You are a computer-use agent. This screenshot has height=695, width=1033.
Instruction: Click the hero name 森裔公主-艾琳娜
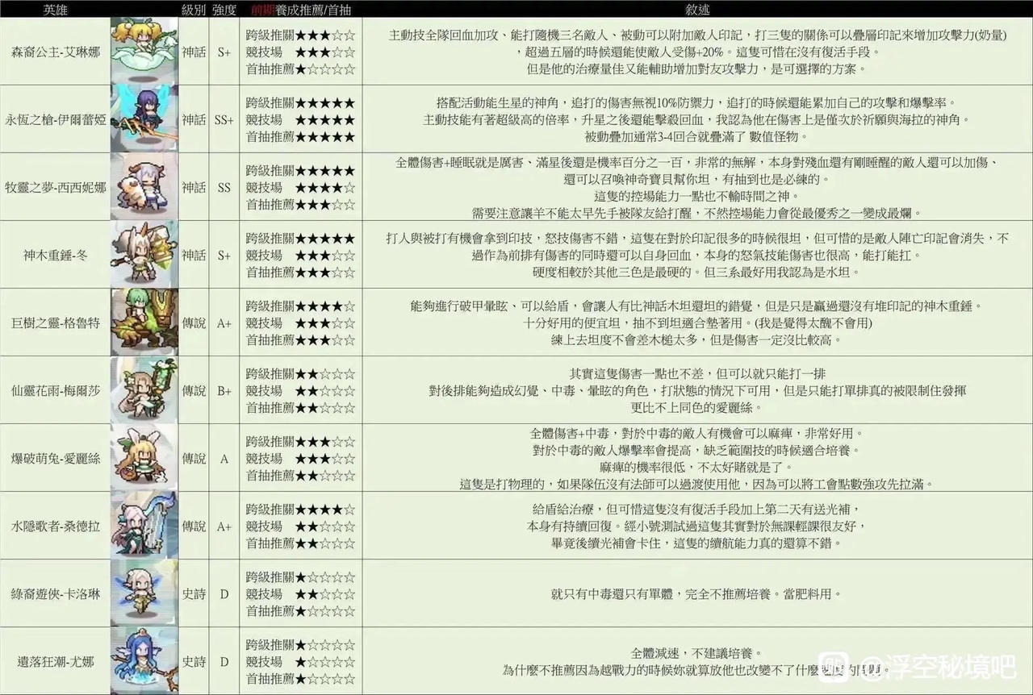56,52
